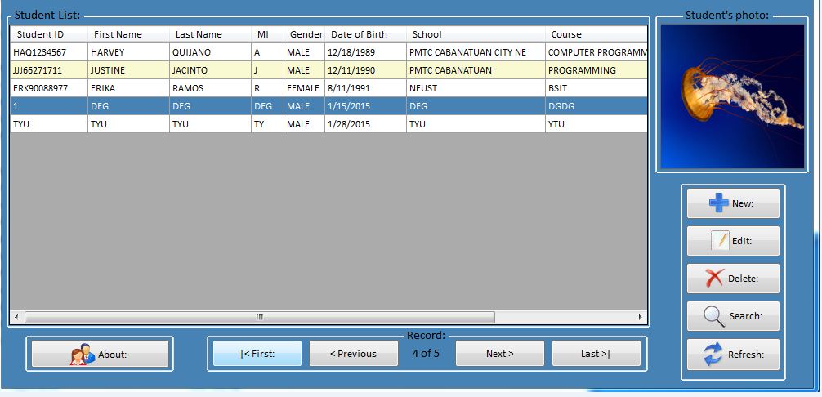
Task: Click the blue arrows Refresh icon
Action: 714,354
